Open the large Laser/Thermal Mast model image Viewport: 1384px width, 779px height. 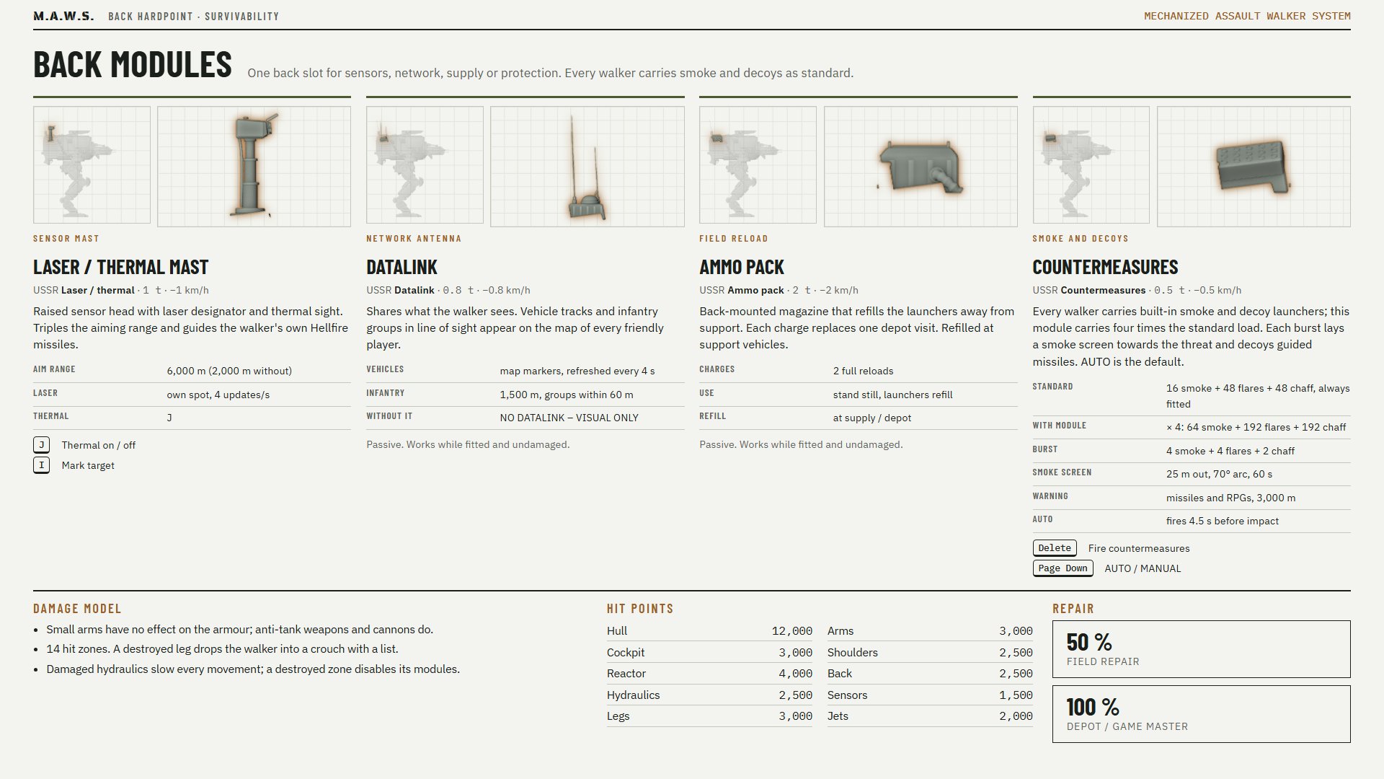254,167
